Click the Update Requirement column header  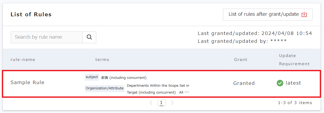point(294,60)
